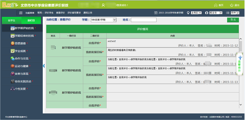Collapse the sidebar with the blue arrow
Viewport: 245px width, 120px height.
tap(44, 66)
